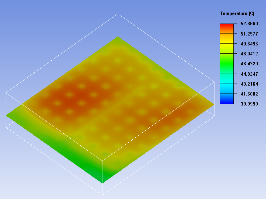The width and height of the screenshot is (266, 199).
Task: Select the 52.8660 legend value
Action: point(249,24)
